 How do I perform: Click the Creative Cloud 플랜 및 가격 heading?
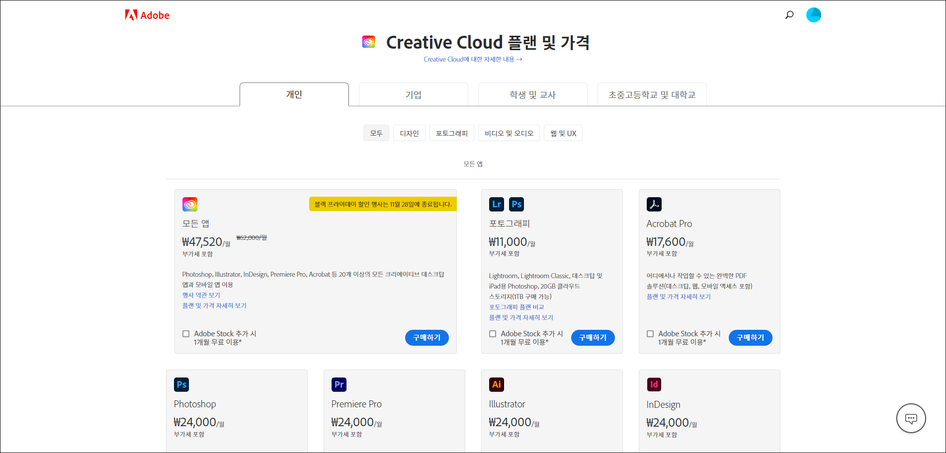pyautogui.click(x=488, y=43)
